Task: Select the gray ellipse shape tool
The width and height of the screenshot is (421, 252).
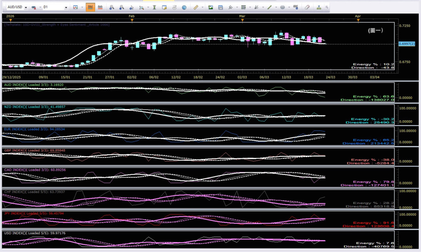Action: (282, 7)
